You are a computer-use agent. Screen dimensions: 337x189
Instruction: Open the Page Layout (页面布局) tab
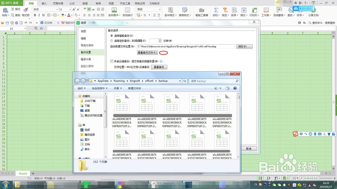pyautogui.click(x=58, y=3)
